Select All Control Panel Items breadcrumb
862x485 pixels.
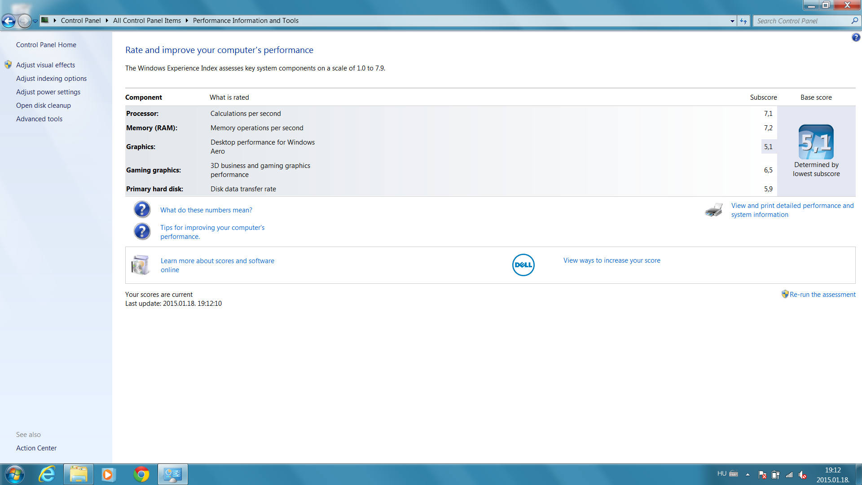click(x=147, y=21)
